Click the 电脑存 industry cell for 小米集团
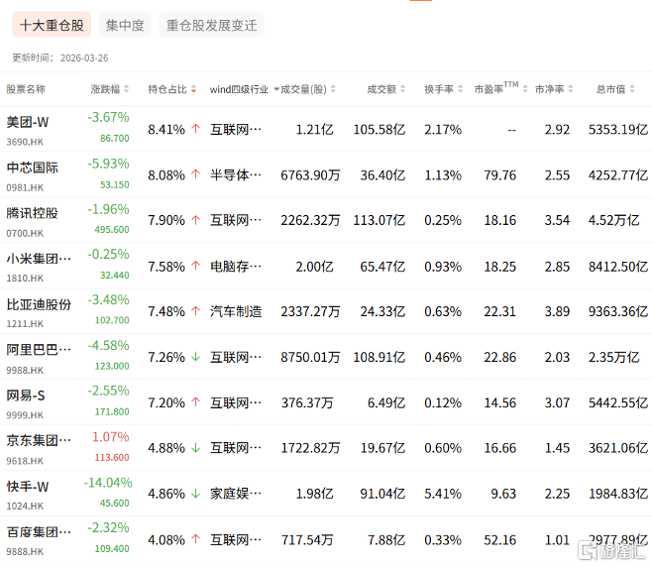This screenshot has height=567, width=652. tap(236, 267)
